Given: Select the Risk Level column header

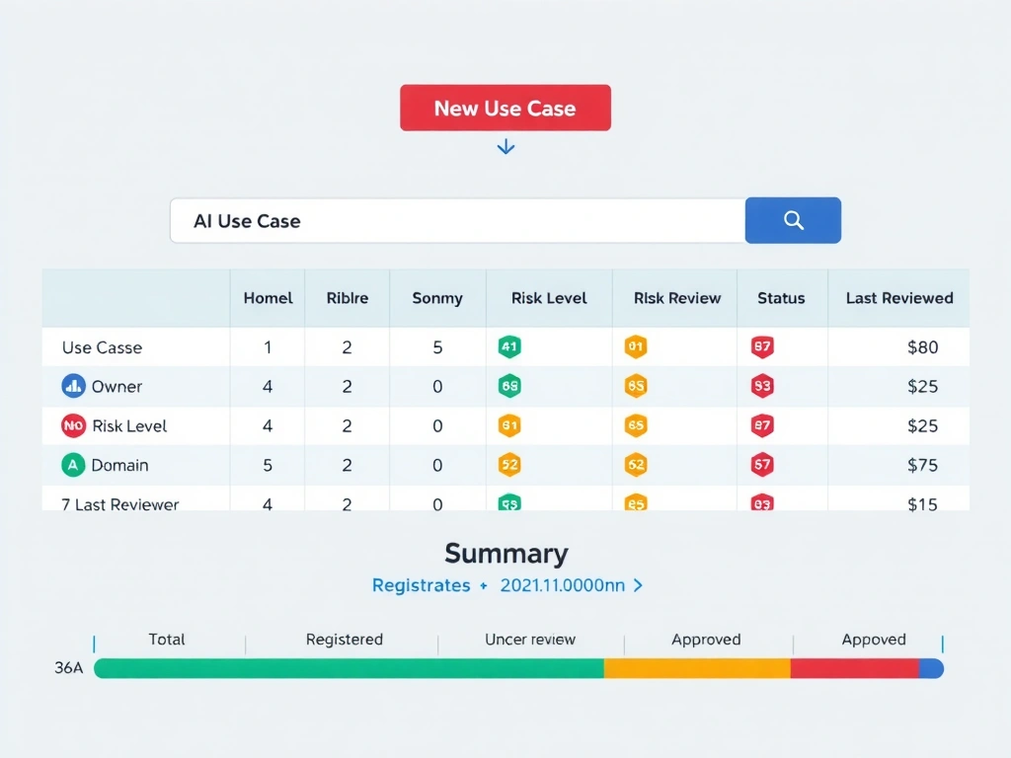Looking at the screenshot, I should pos(549,298).
